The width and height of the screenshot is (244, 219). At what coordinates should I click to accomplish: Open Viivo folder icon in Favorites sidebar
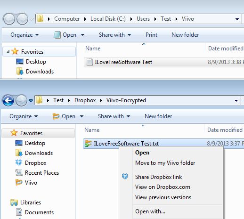click(19, 183)
